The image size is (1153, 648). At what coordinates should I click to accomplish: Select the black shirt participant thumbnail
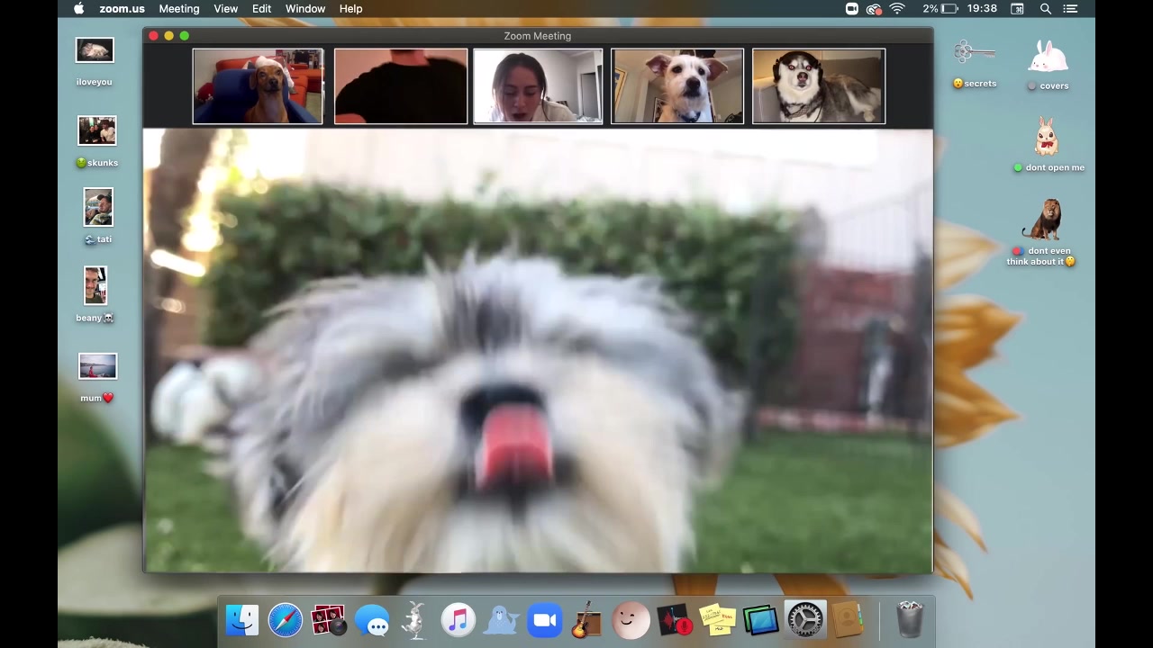[401, 86]
